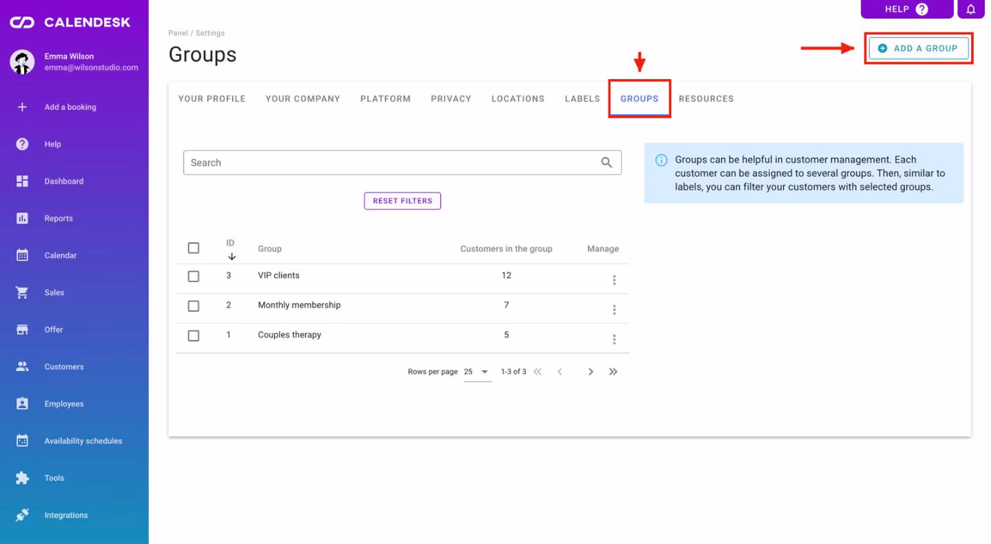The image size is (991, 544).
Task: Click the notifications bell icon
Action: [x=971, y=9]
